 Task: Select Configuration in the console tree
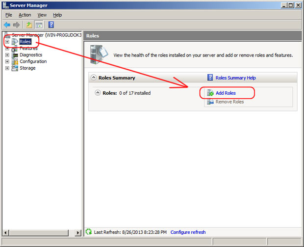[x=33, y=61]
